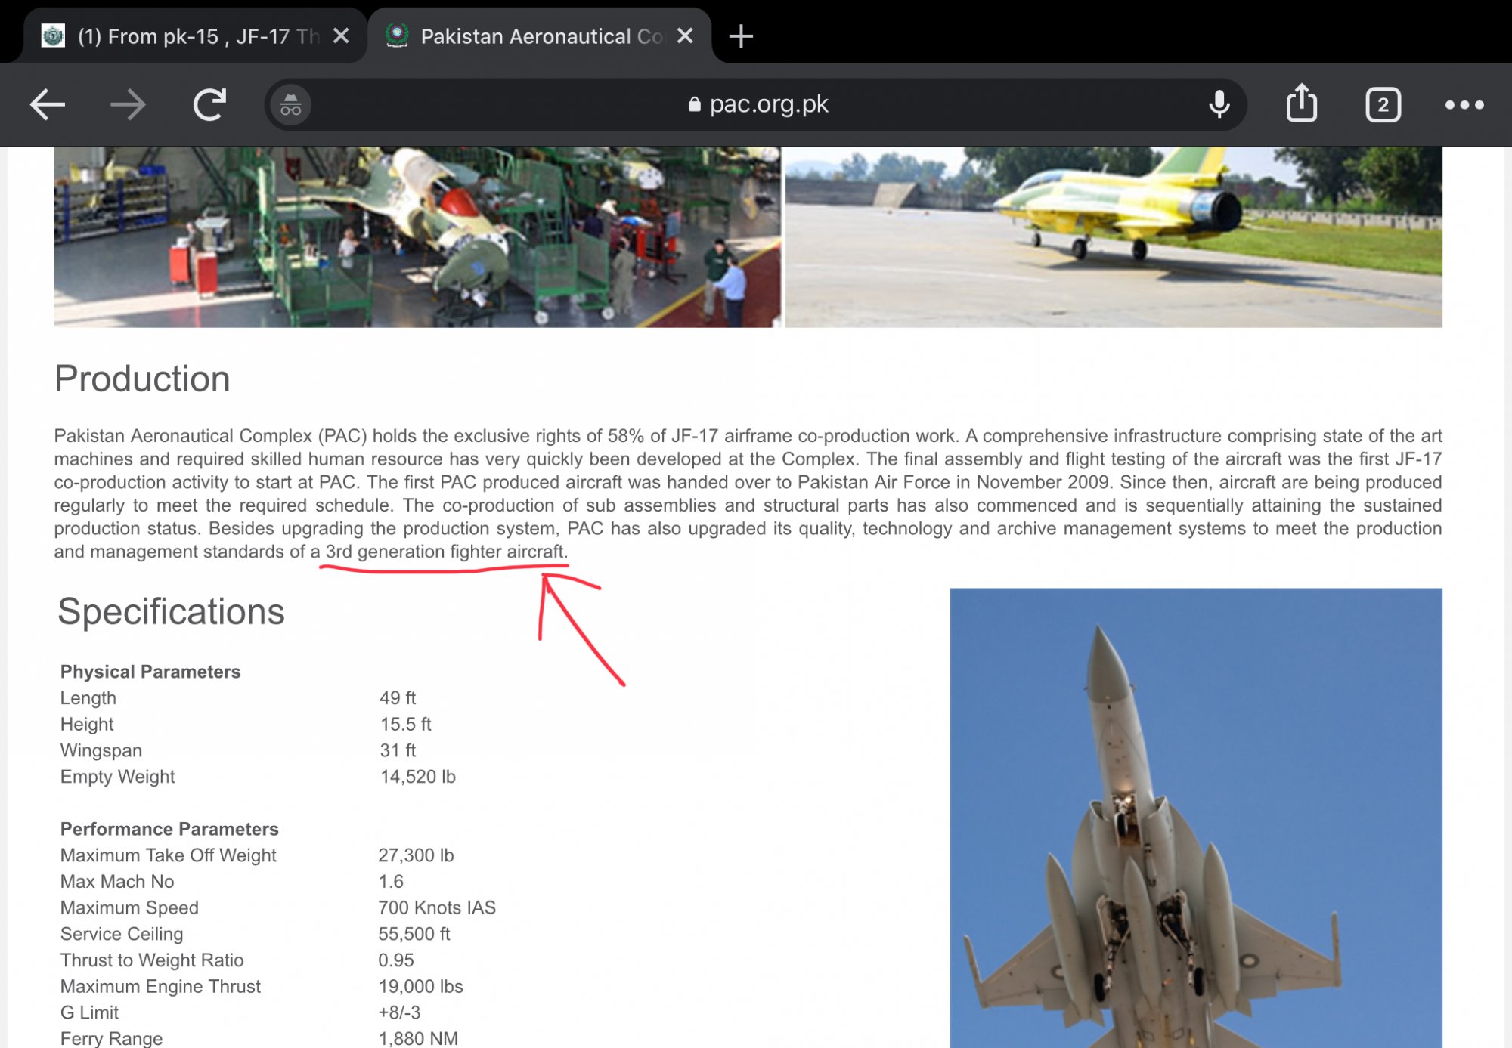This screenshot has height=1048, width=1512.
Task: Click the G Limit label
Action: pos(89,1012)
